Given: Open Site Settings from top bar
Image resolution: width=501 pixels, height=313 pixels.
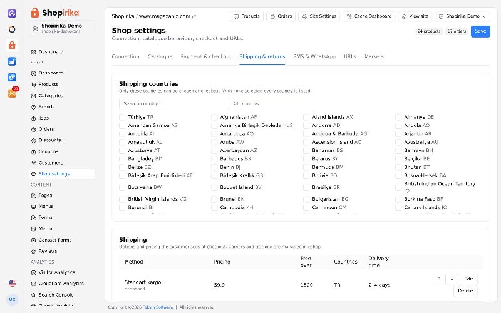Looking at the screenshot, I should coord(319,16).
